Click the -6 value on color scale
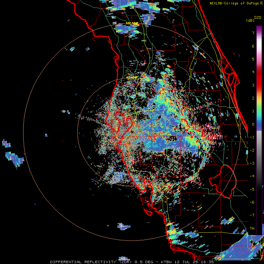Viewport: 264px width, 264px height. pos(252,202)
